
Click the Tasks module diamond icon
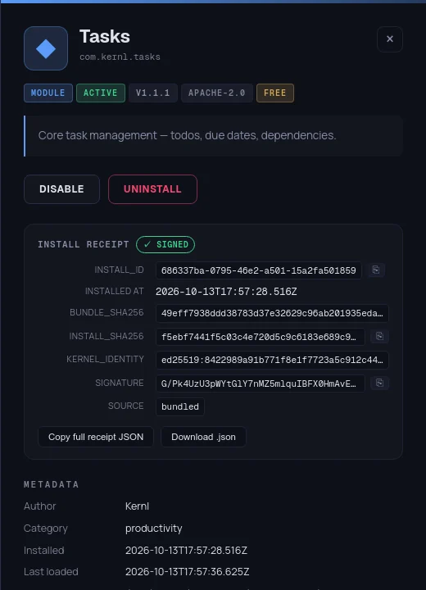(x=46, y=48)
